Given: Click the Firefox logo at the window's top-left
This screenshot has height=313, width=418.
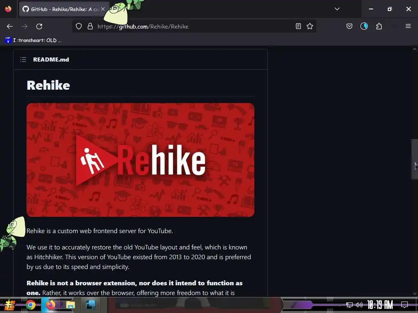Looking at the screenshot, I should (8, 9).
